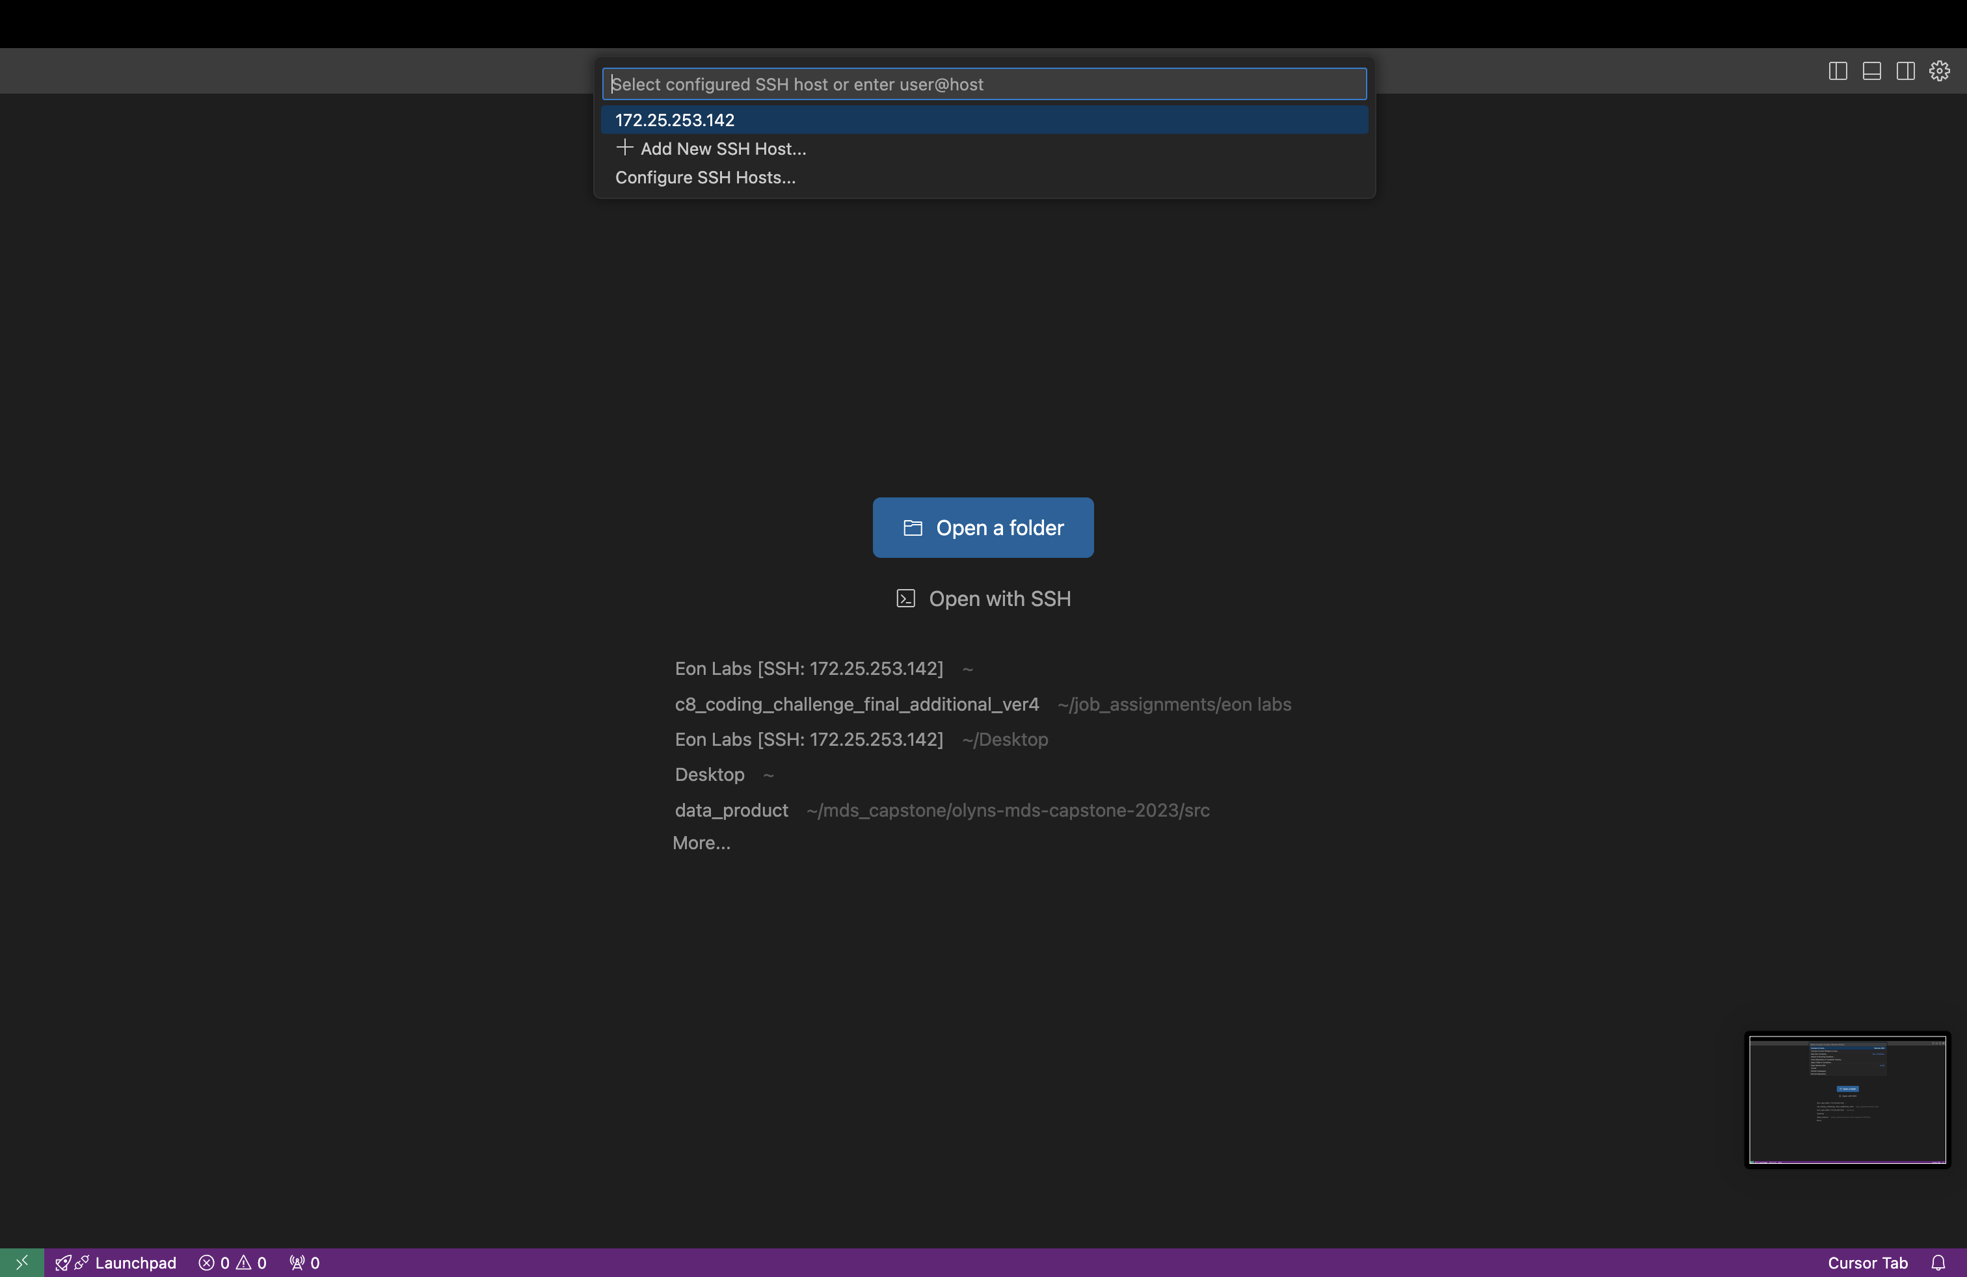Choose Add New SSH Host option

tap(722, 149)
